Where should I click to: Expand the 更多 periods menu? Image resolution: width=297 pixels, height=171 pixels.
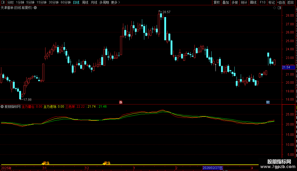(x=115, y=2)
